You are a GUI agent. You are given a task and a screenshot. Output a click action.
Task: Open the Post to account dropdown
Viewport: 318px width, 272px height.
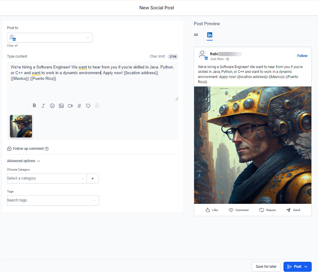pos(50,38)
